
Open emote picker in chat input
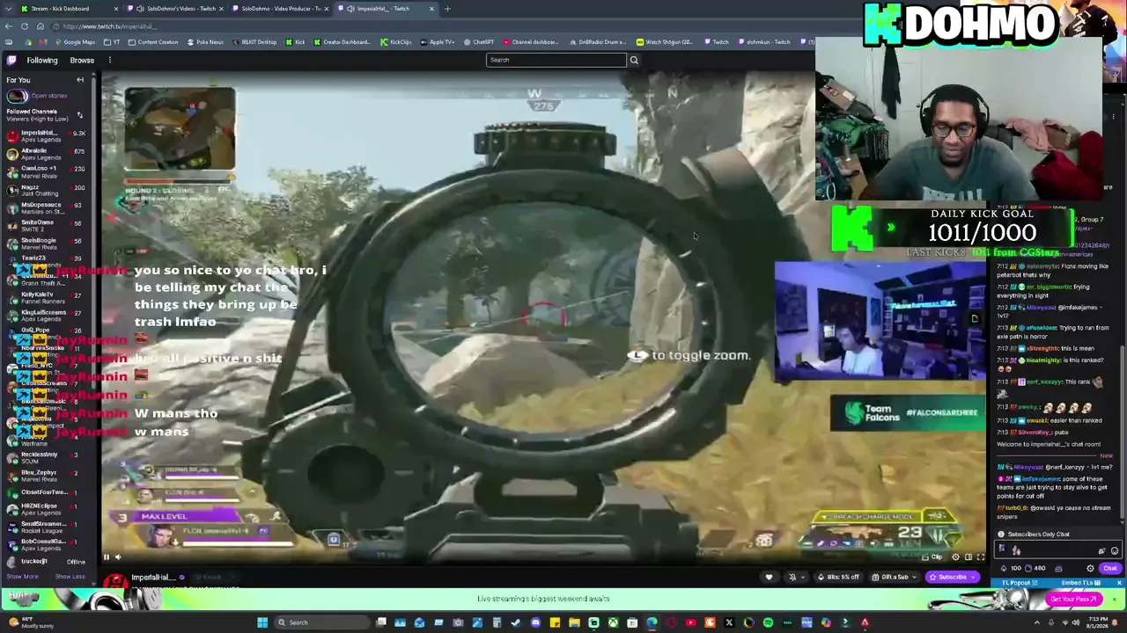[x=1114, y=550]
